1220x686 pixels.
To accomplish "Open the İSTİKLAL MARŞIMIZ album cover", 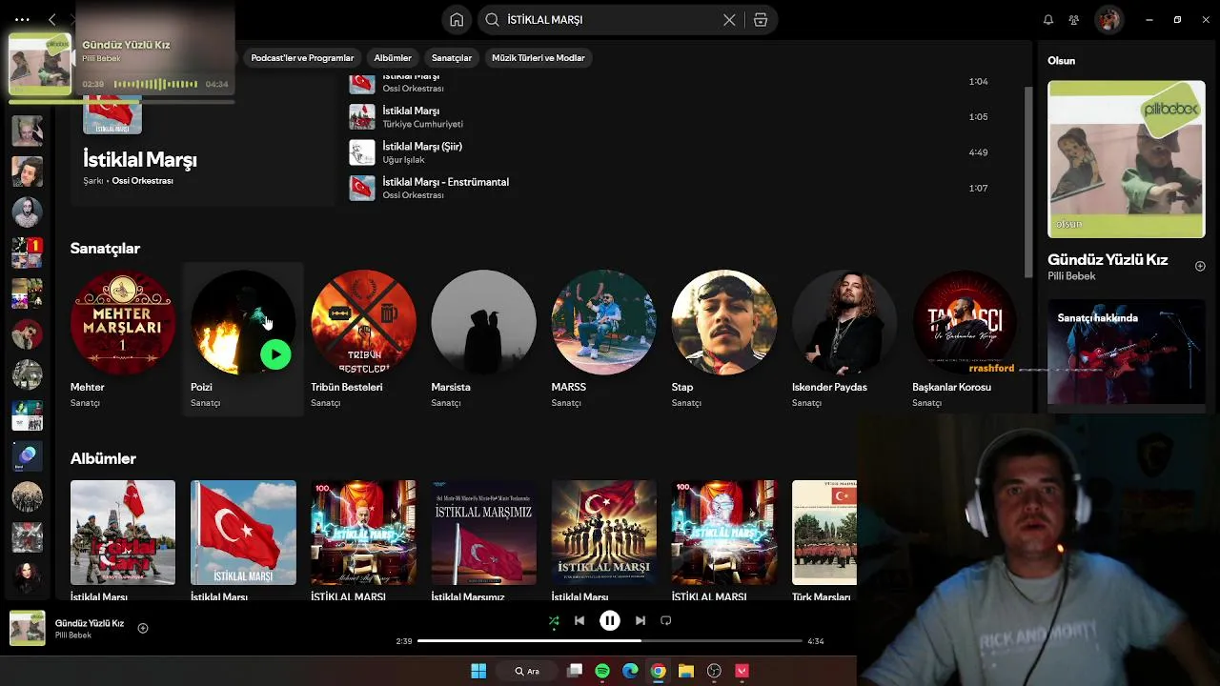I will (483, 533).
